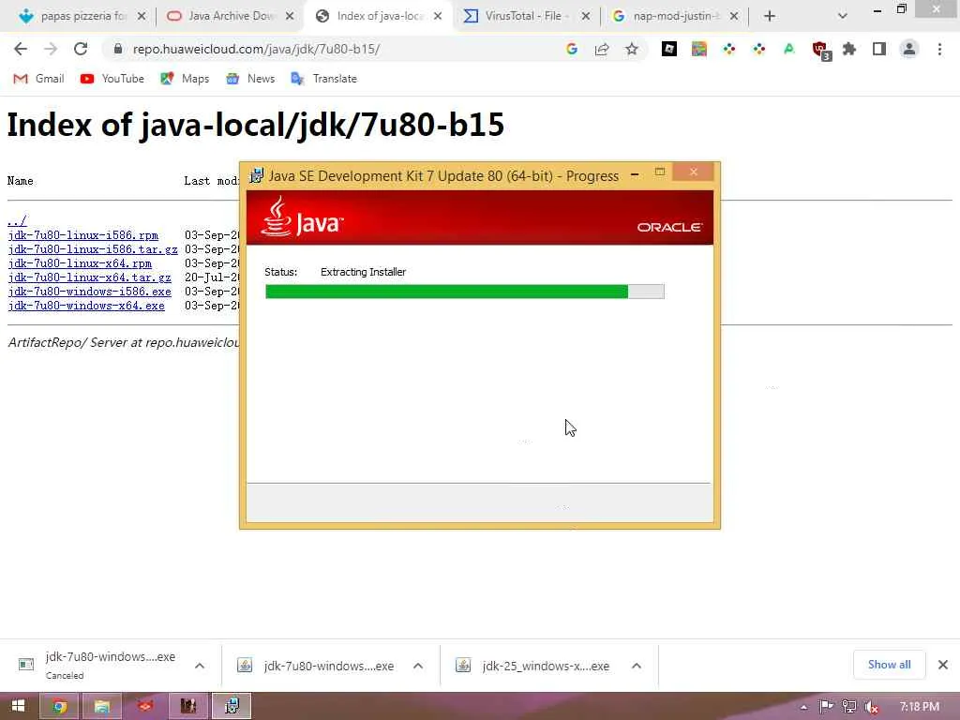Viewport: 960px width, 720px height.
Task: Open the Maps bookmark
Action: 185,79
